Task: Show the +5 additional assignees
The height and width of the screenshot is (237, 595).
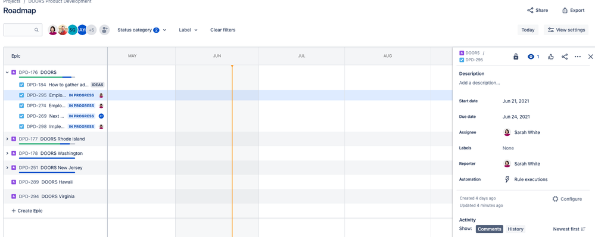Action: coord(92,30)
